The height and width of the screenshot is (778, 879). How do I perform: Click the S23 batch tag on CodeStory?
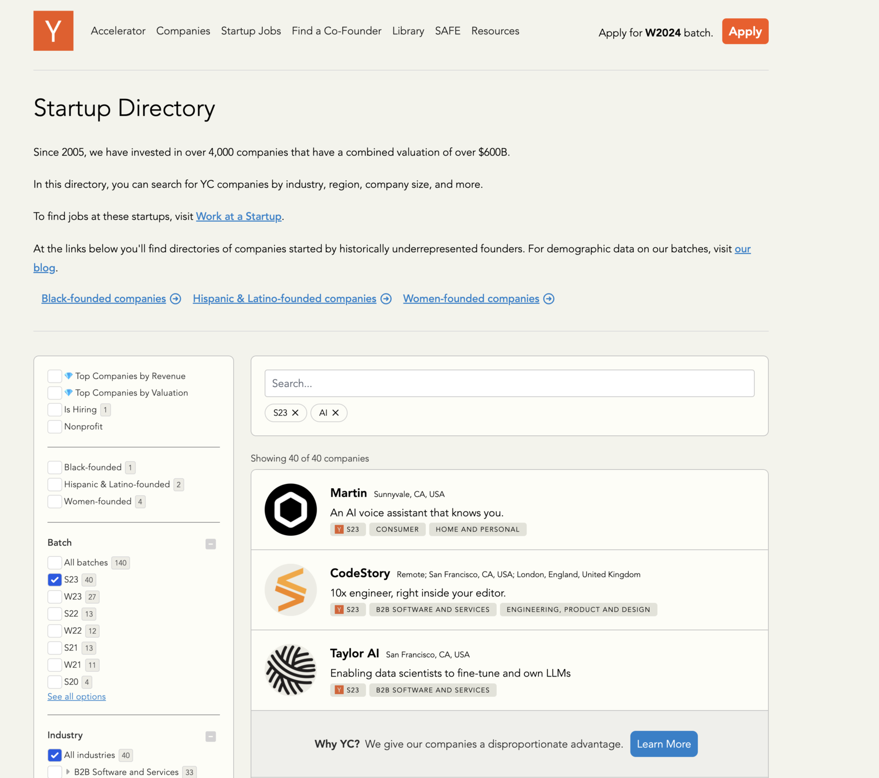(x=348, y=610)
